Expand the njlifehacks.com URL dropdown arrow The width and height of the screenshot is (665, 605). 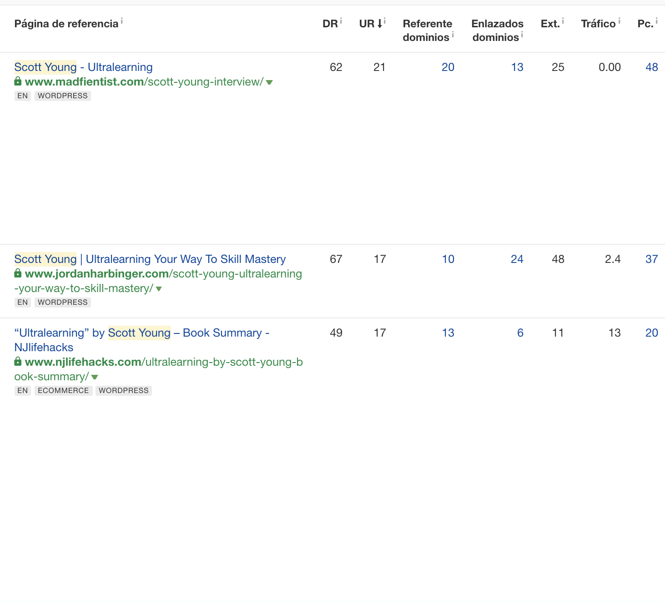click(x=95, y=377)
